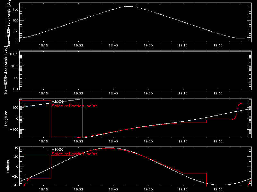Click the Sun-HESSI-Earth angle axis label

coord(9,23)
